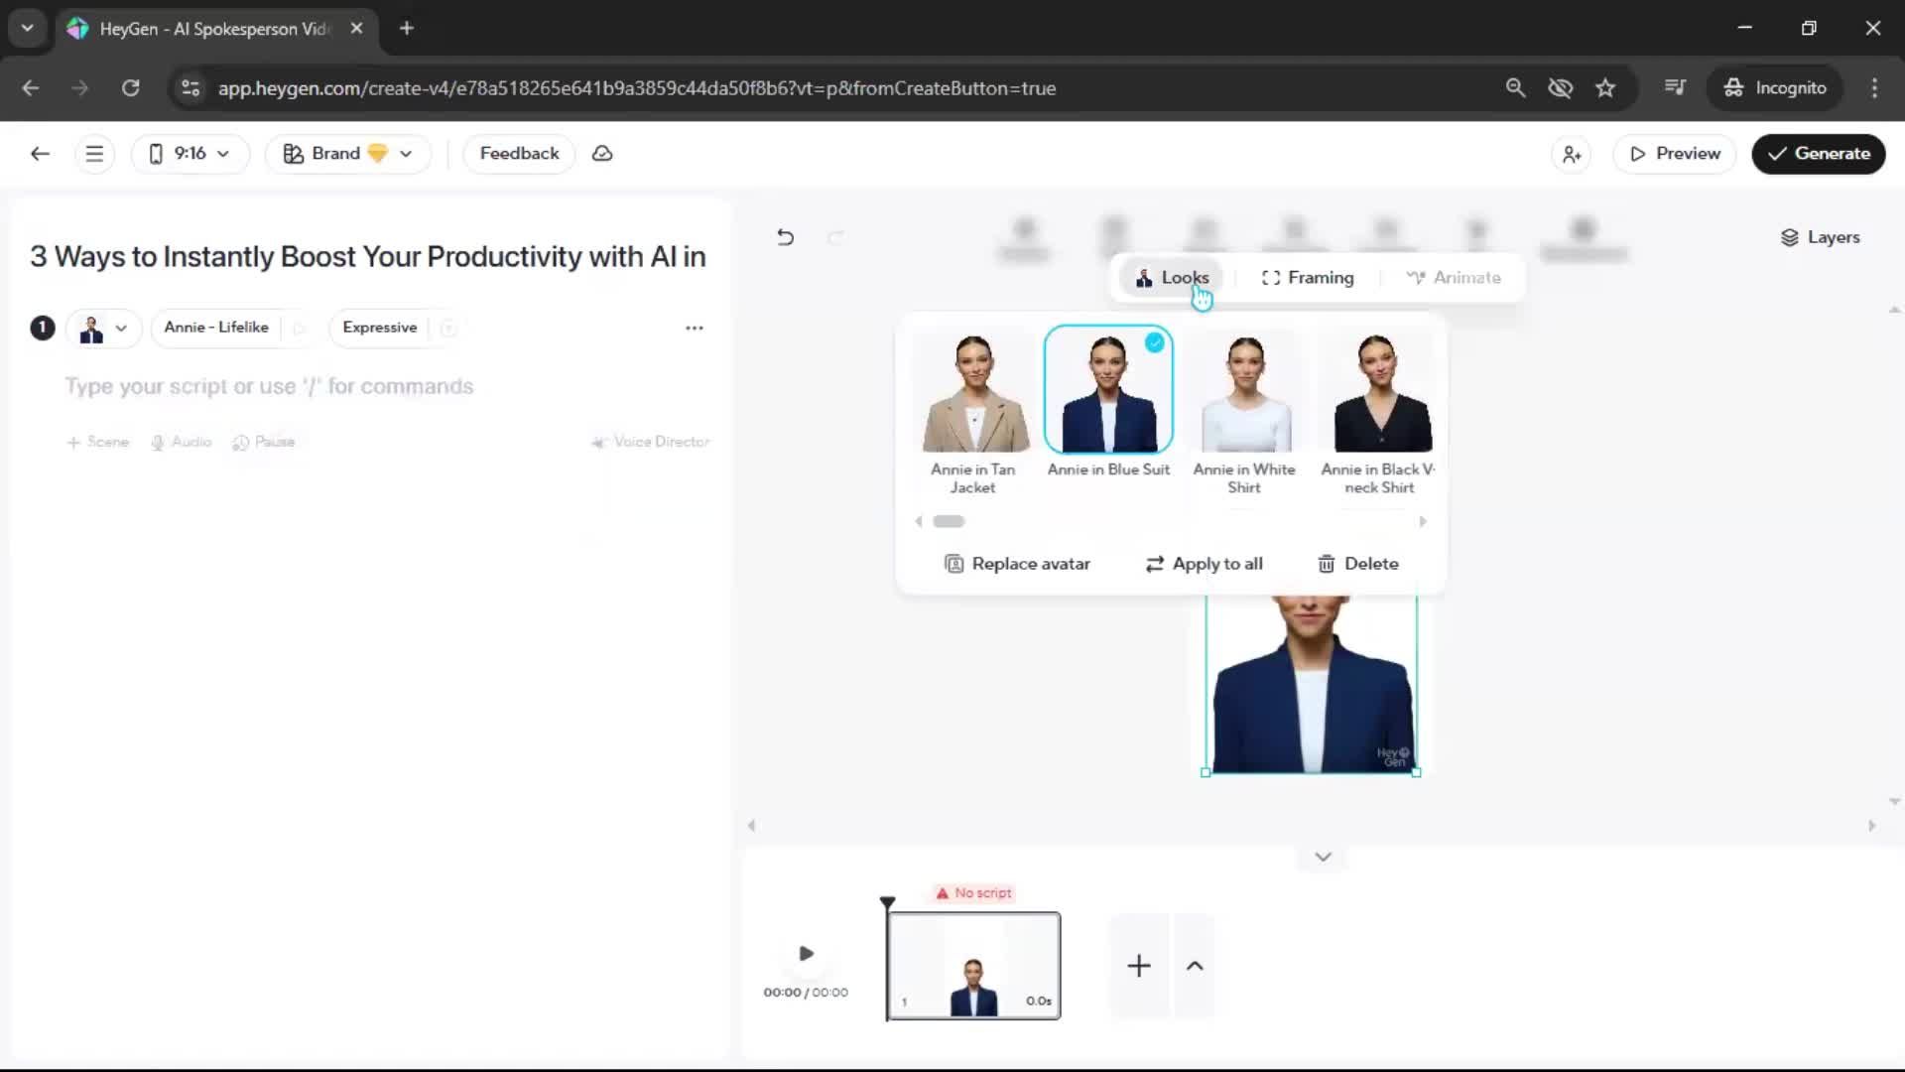Select Annie in Black V-neck Shirt look
The height and width of the screenshot is (1072, 1905).
[1380, 394]
